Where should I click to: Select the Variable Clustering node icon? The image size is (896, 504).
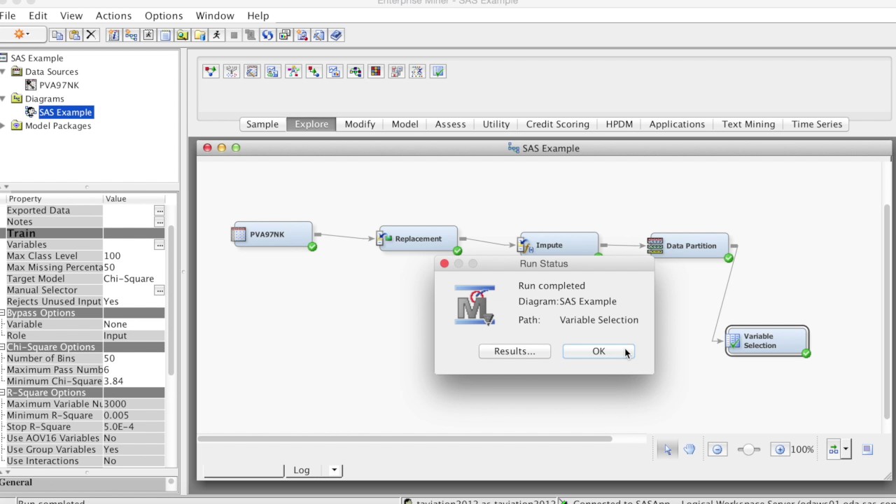coord(417,71)
